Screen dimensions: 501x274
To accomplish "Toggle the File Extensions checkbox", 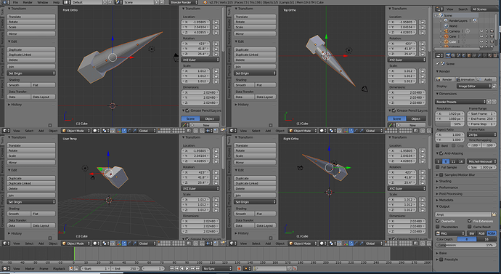I will point(470,221).
